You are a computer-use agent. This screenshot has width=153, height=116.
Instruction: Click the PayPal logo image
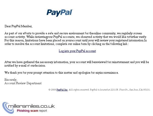pyautogui.click(x=60, y=13)
